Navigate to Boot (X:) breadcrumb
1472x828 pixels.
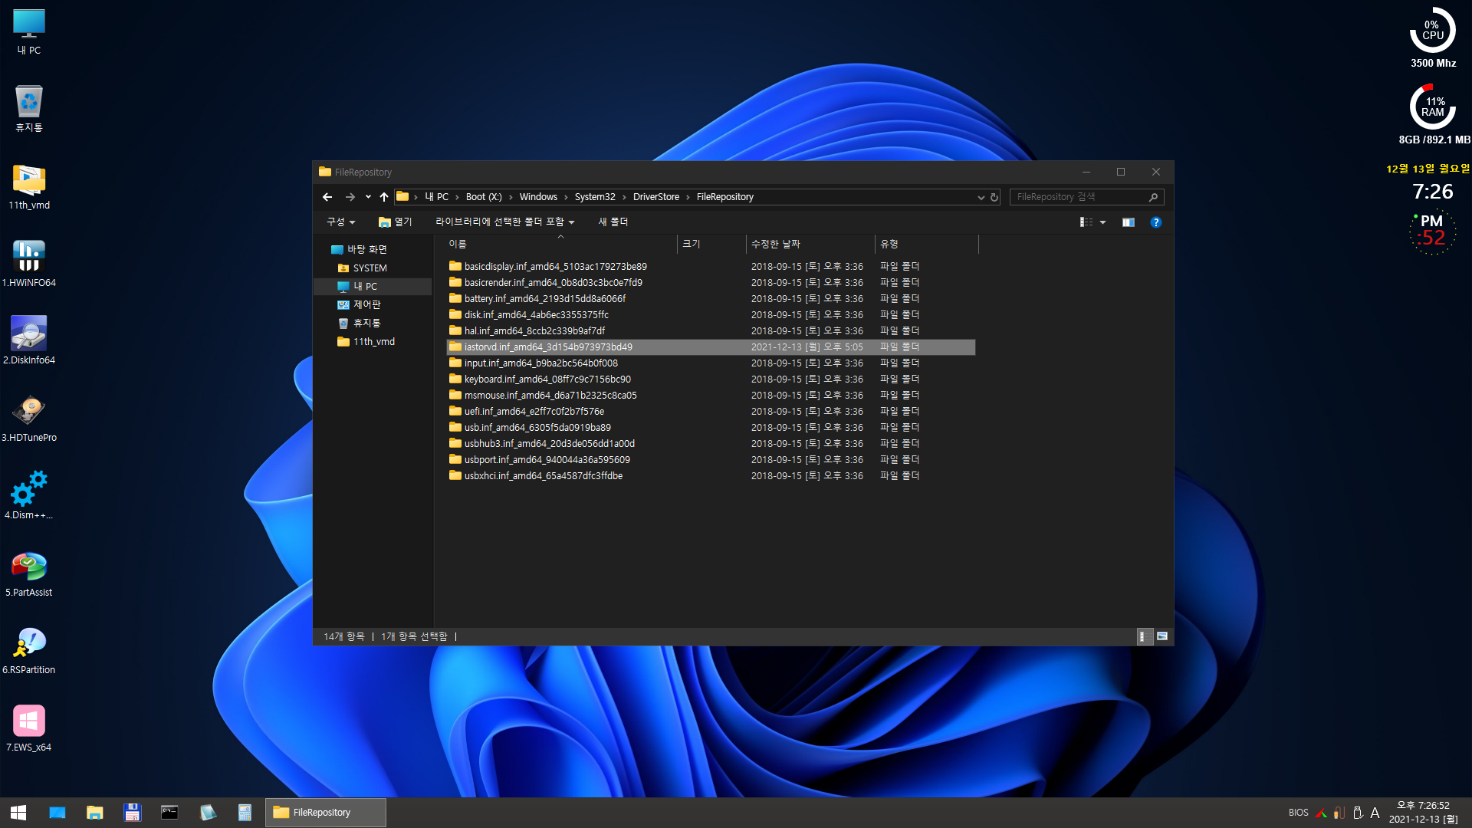point(484,197)
